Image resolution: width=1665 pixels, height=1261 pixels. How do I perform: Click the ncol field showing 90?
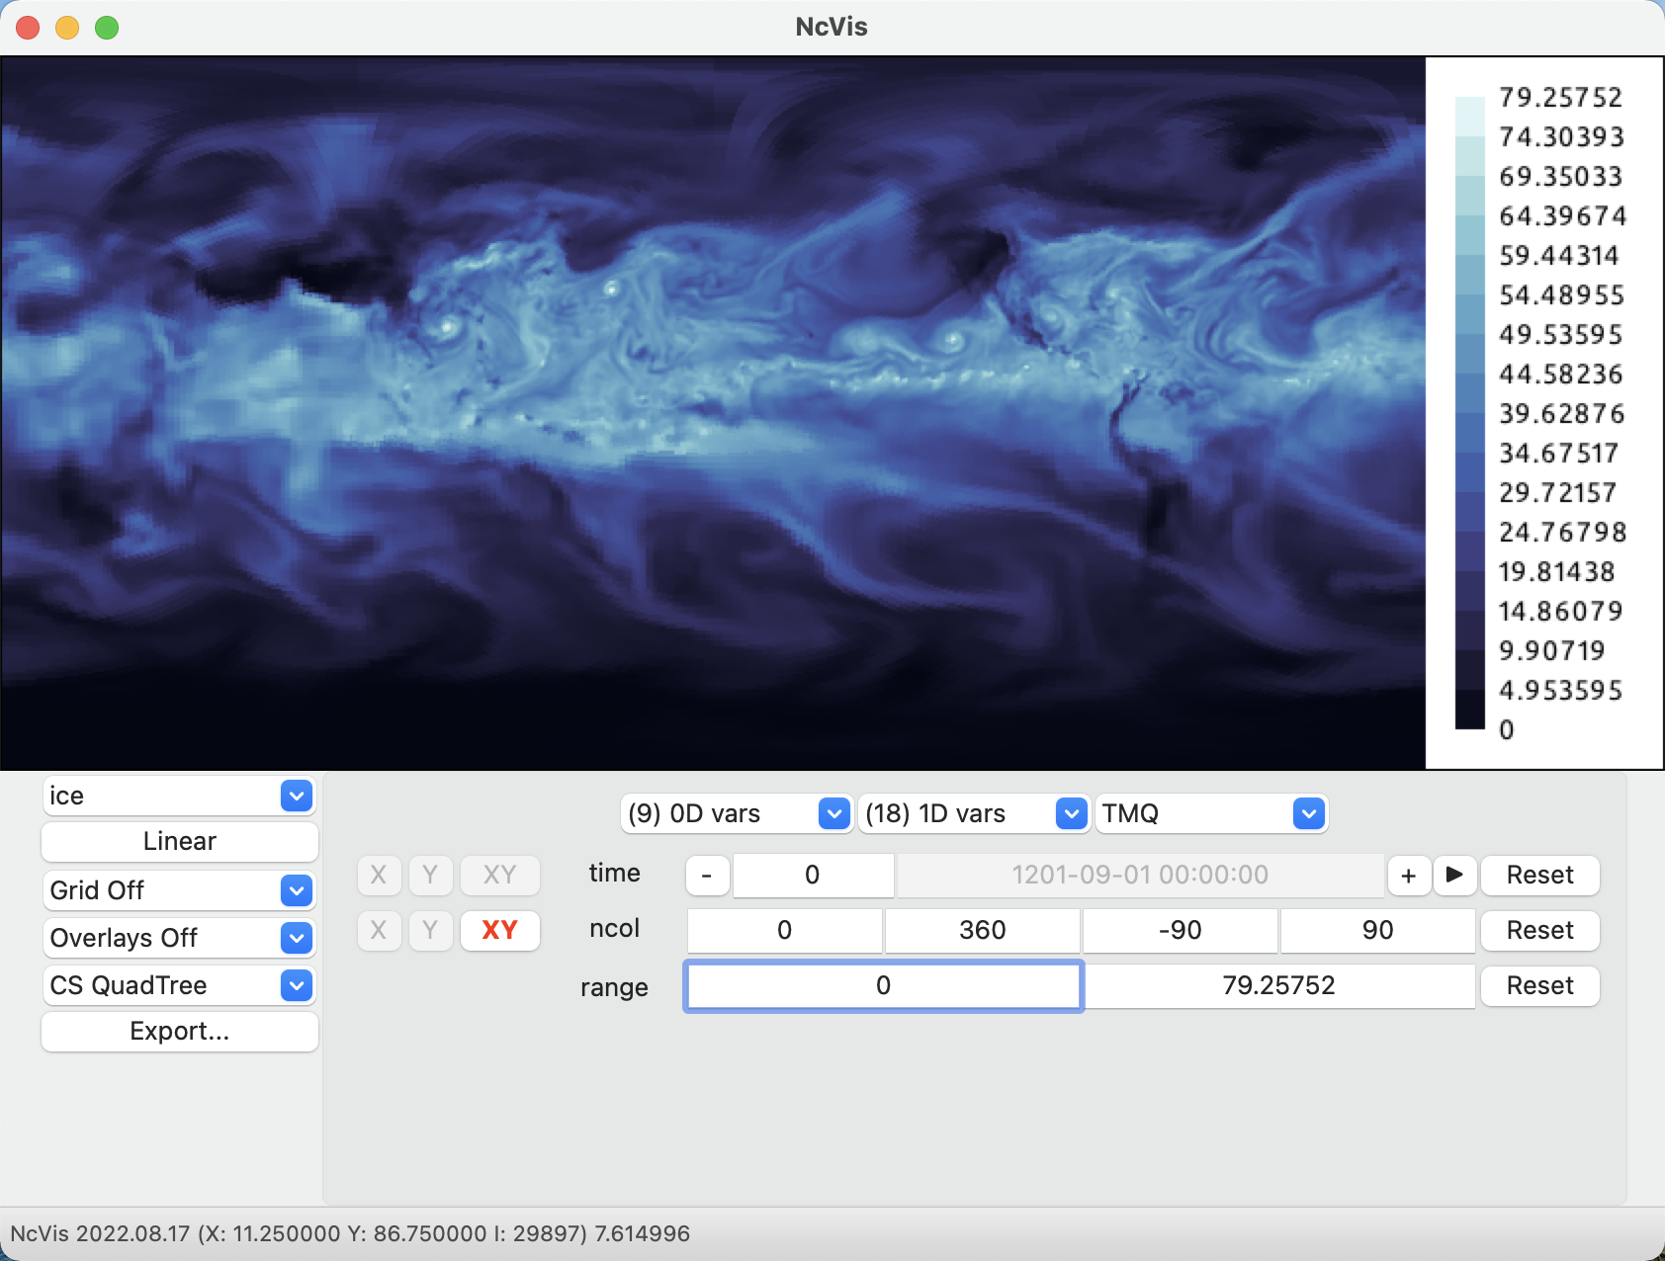click(1378, 931)
